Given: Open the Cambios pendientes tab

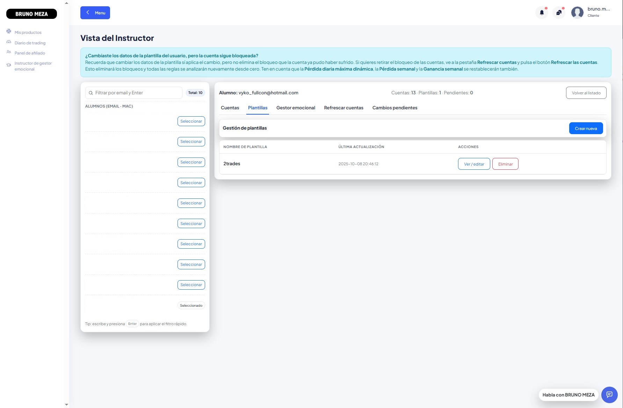Looking at the screenshot, I should 394,108.
